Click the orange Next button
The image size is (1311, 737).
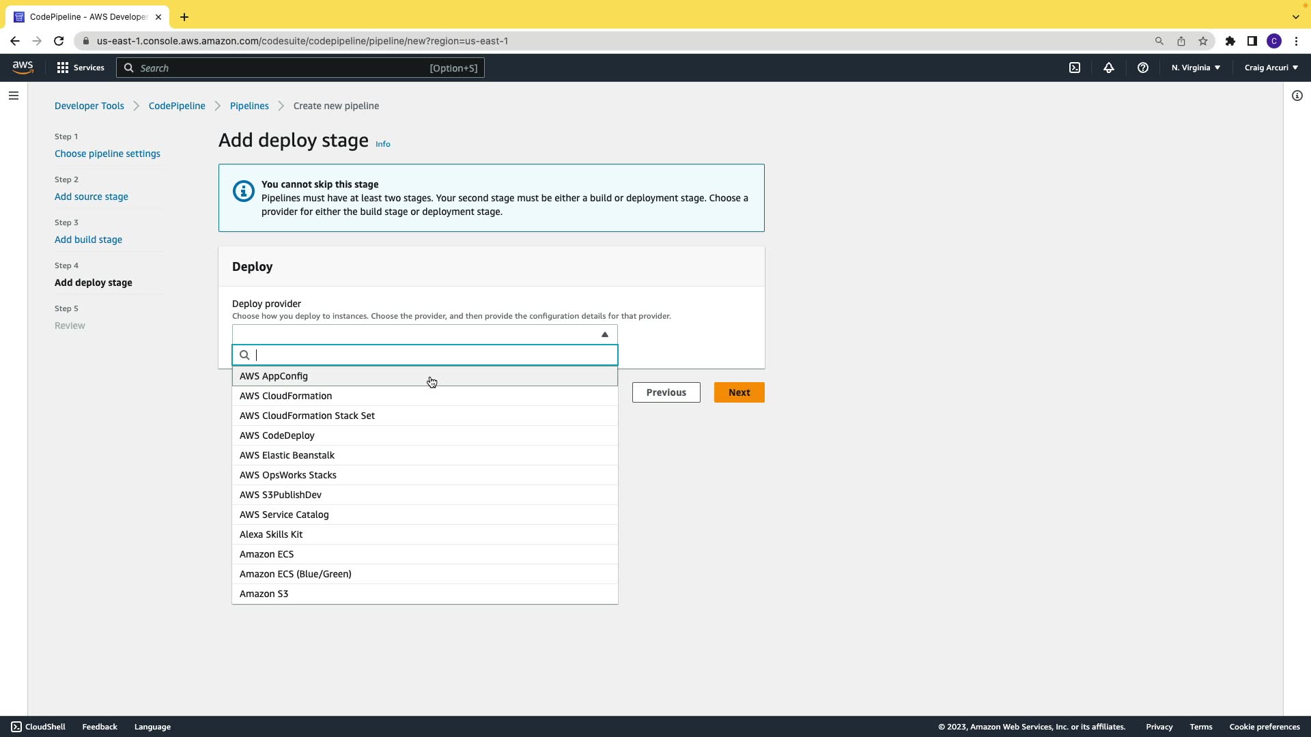(739, 392)
